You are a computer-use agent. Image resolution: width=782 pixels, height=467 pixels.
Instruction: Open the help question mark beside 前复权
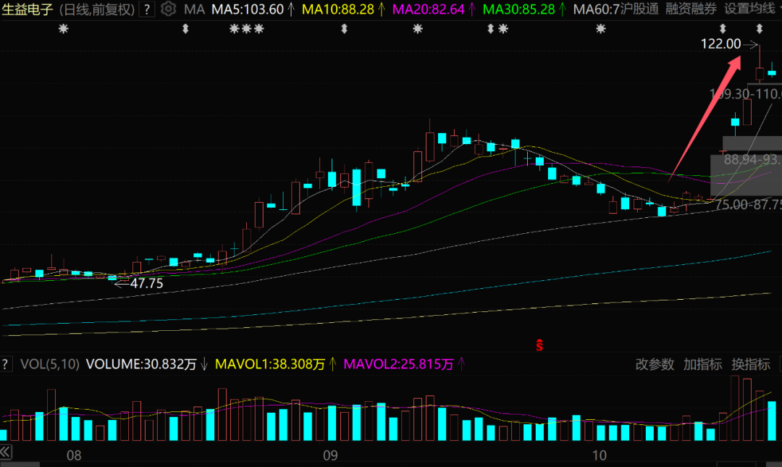click(146, 9)
